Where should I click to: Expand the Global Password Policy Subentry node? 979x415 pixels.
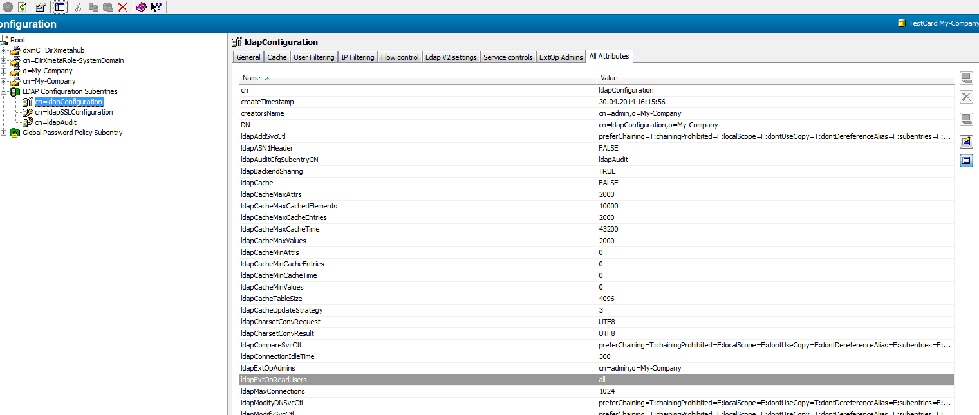pos(5,133)
